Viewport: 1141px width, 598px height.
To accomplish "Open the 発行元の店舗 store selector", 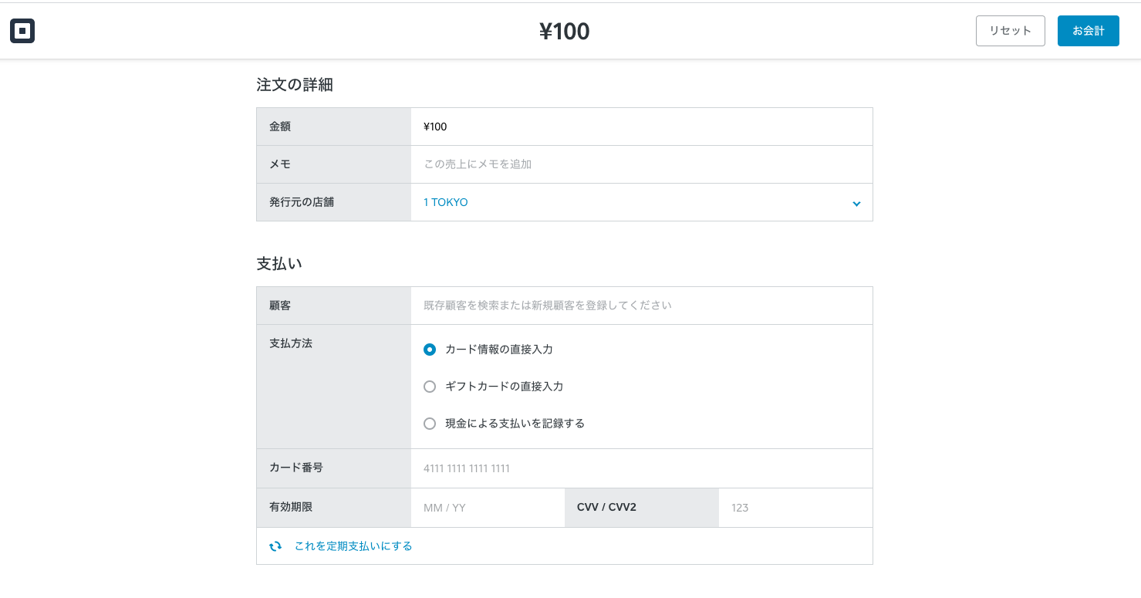I will pos(642,202).
